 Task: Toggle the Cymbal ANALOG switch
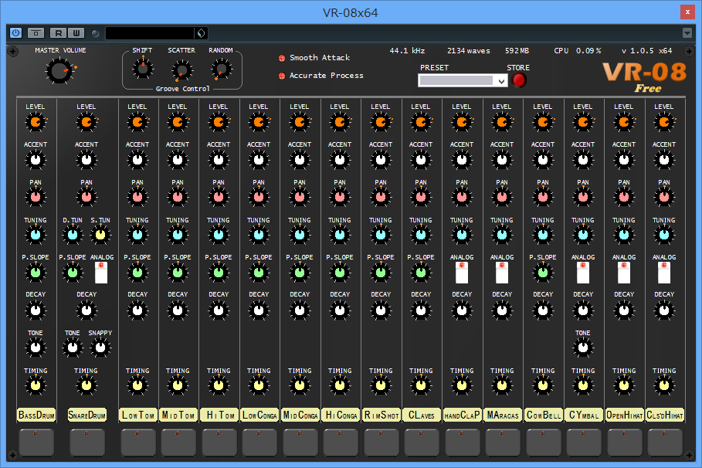(x=583, y=273)
